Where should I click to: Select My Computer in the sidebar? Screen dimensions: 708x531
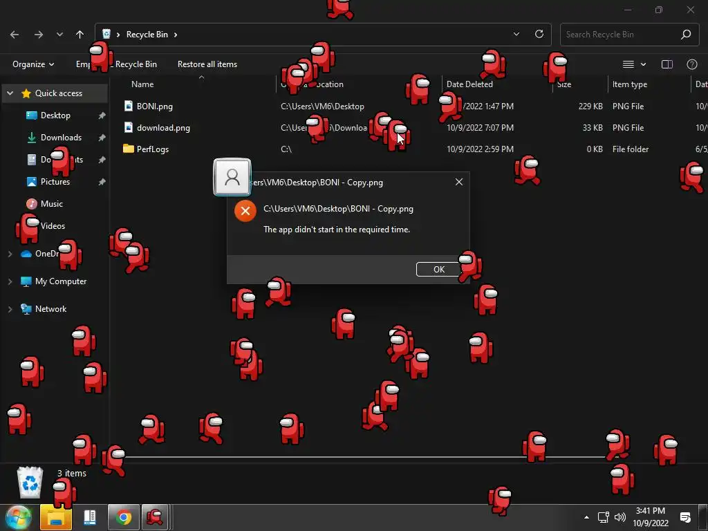click(61, 281)
